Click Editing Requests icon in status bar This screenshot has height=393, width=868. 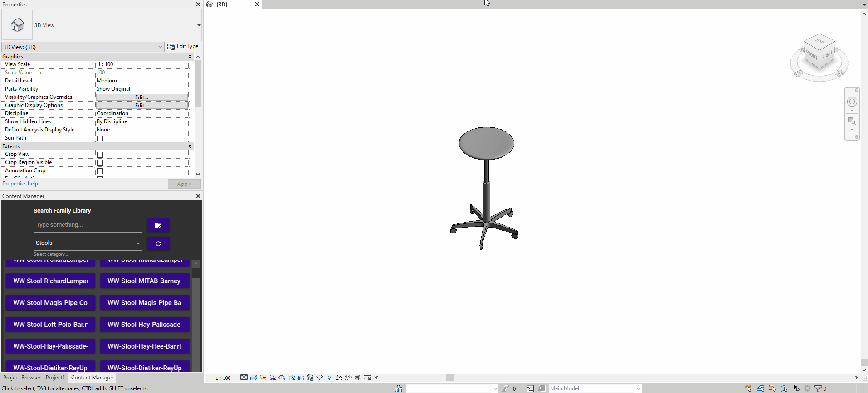click(506, 388)
